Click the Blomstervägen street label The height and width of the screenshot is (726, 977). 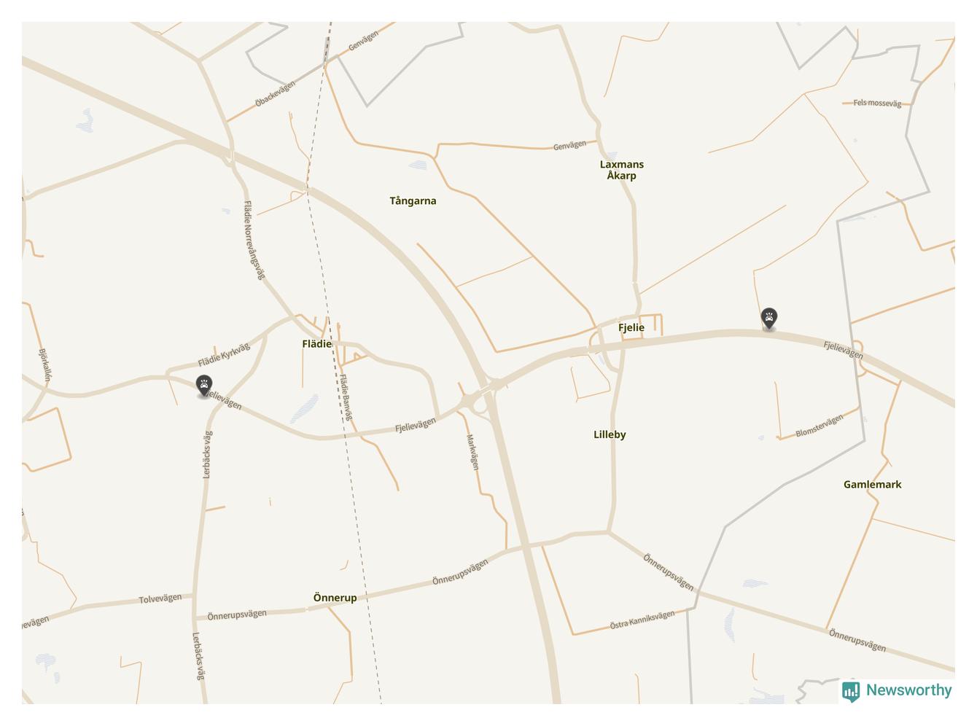(820, 425)
